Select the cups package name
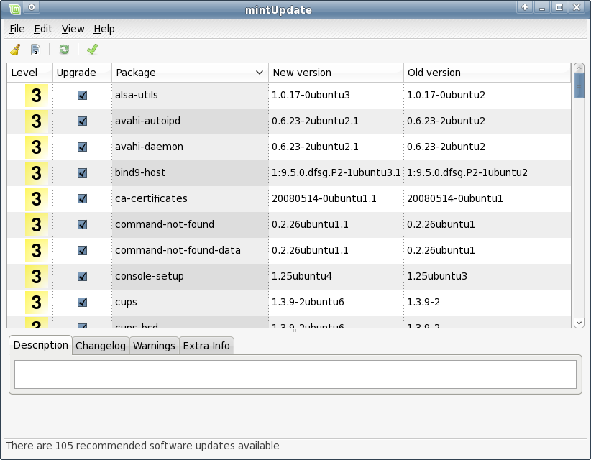The image size is (591, 460). click(126, 303)
